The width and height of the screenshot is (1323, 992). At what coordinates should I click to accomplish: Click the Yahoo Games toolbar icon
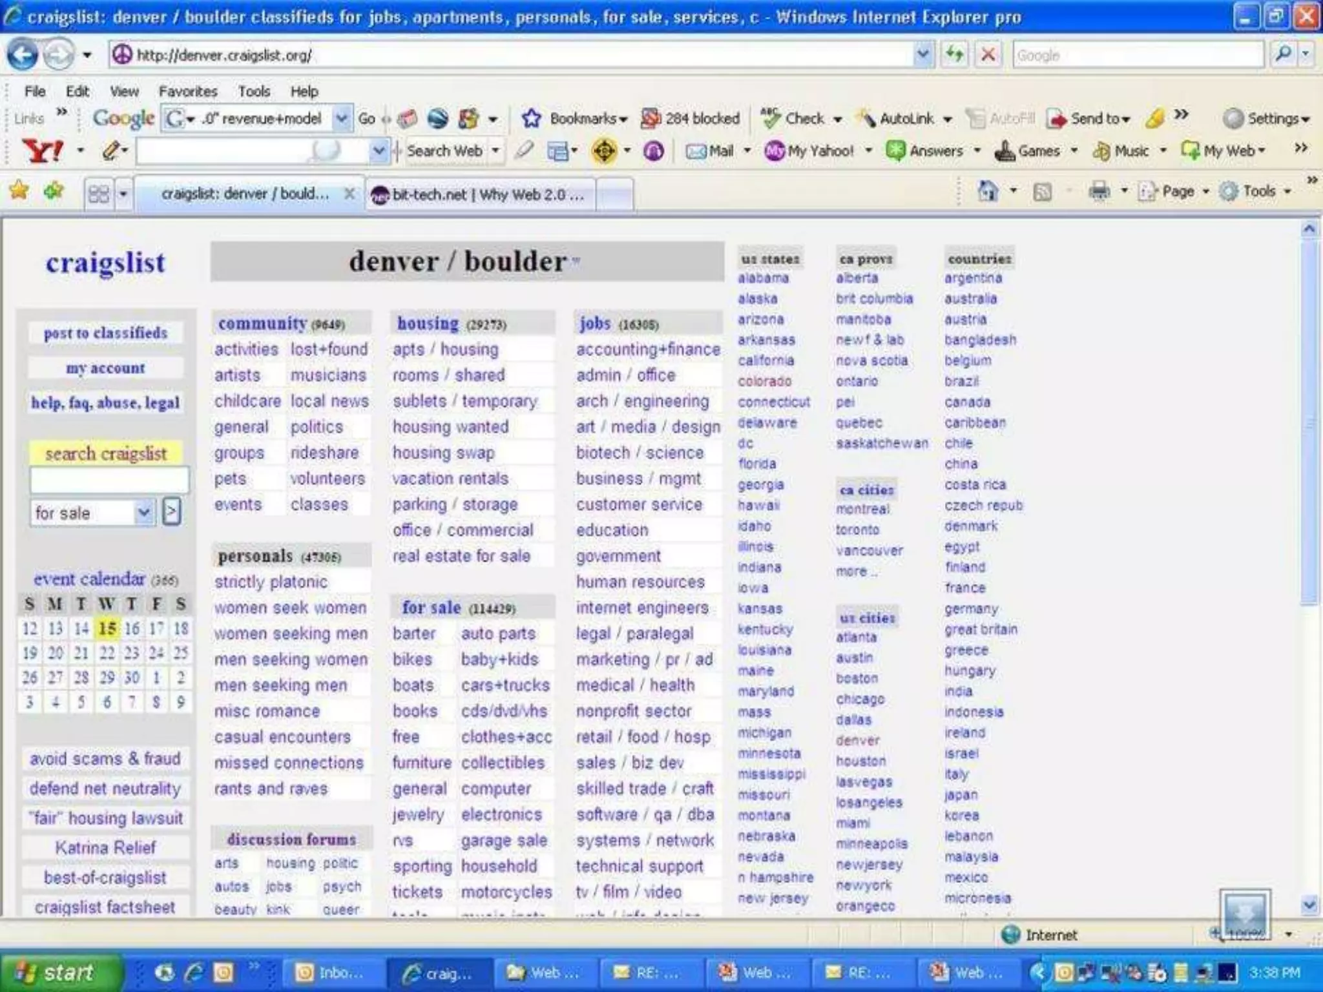[1005, 151]
